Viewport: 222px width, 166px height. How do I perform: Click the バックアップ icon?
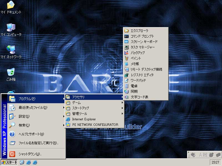127,53
